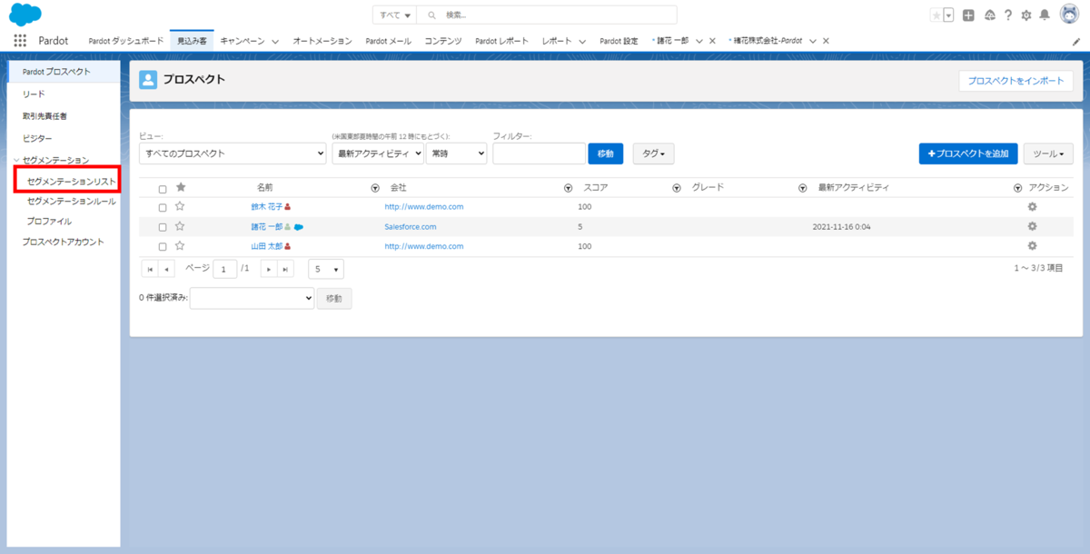Image resolution: width=1090 pixels, height=554 pixels.
Task: Open セグメンテーションリスト in the sidebar
Action: (71, 182)
